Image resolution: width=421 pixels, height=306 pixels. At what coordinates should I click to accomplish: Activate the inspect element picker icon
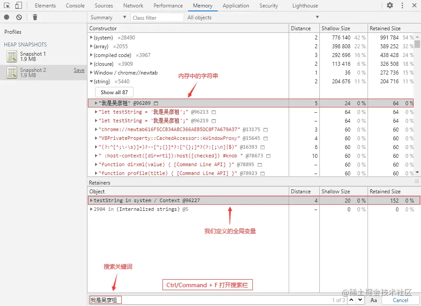click(7, 5)
